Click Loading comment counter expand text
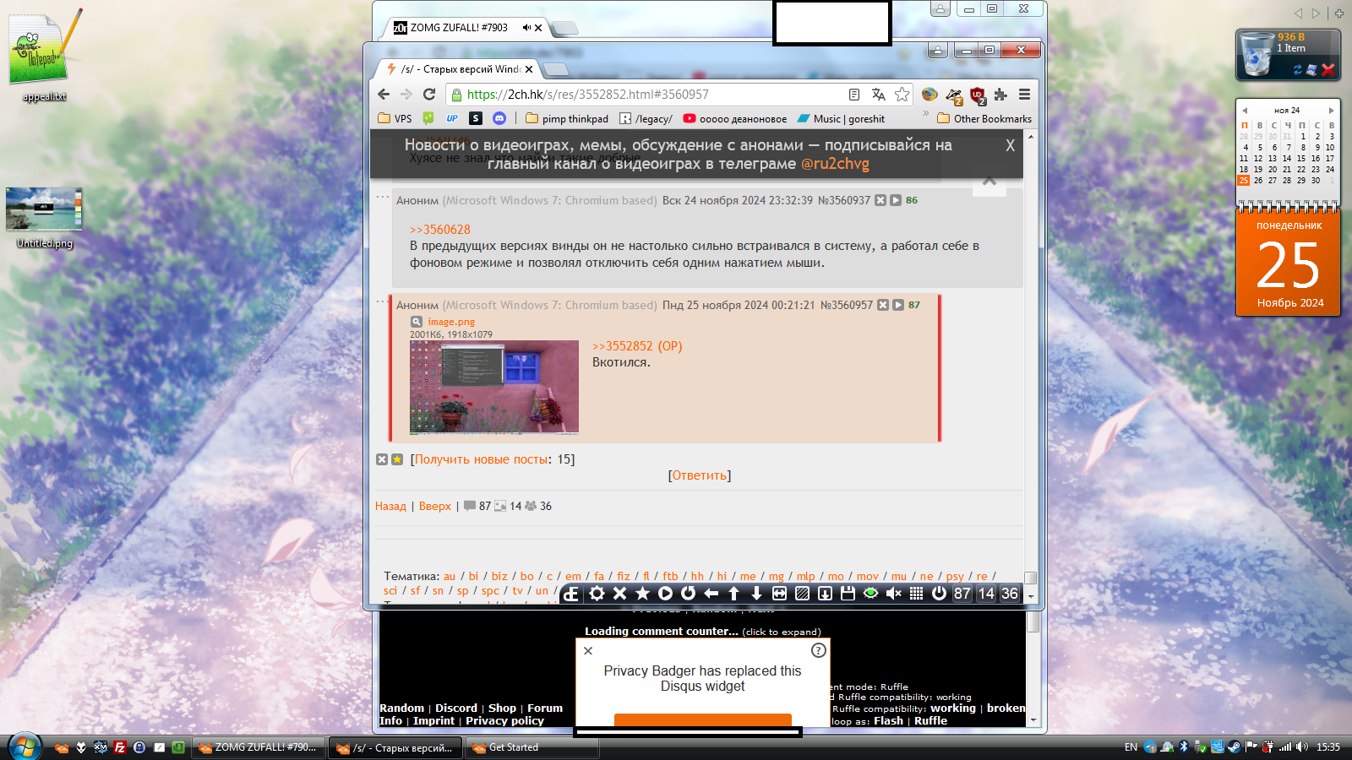The height and width of the screenshot is (760, 1352). 702,632
